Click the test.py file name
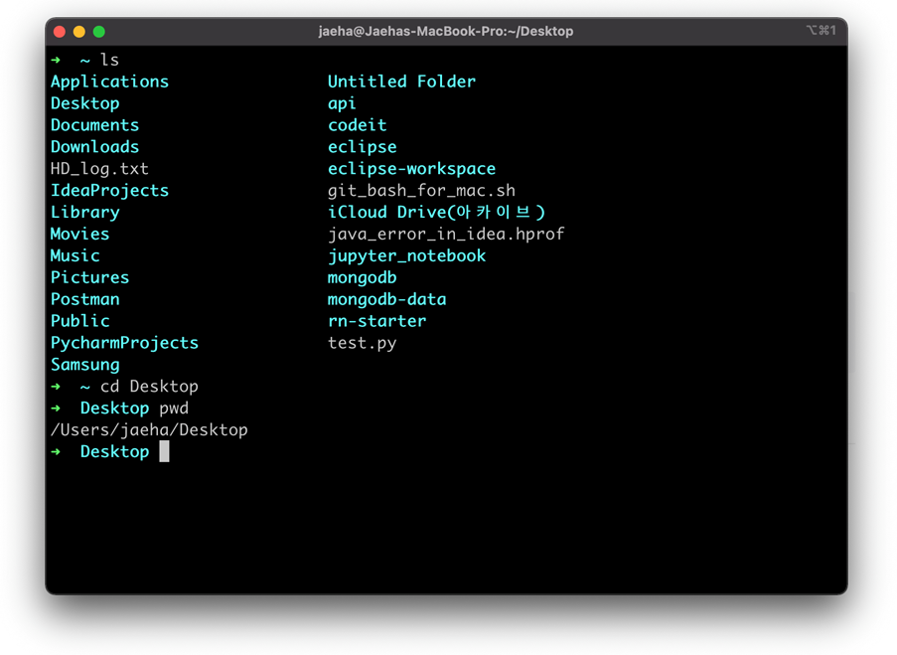This screenshot has width=897, height=655. click(363, 343)
